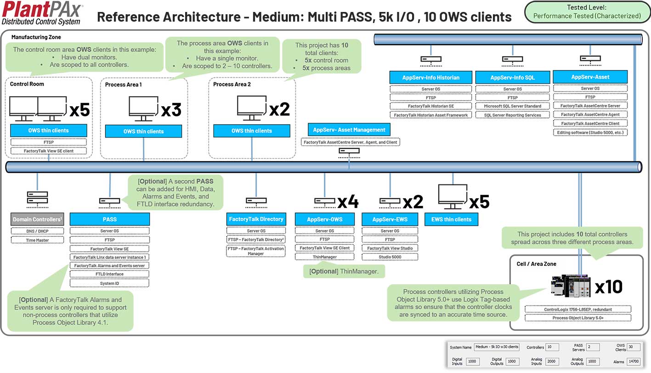Click 'ThinManager' under AppServ-OWS
Viewport: 651px width, 373px height.
325,257
